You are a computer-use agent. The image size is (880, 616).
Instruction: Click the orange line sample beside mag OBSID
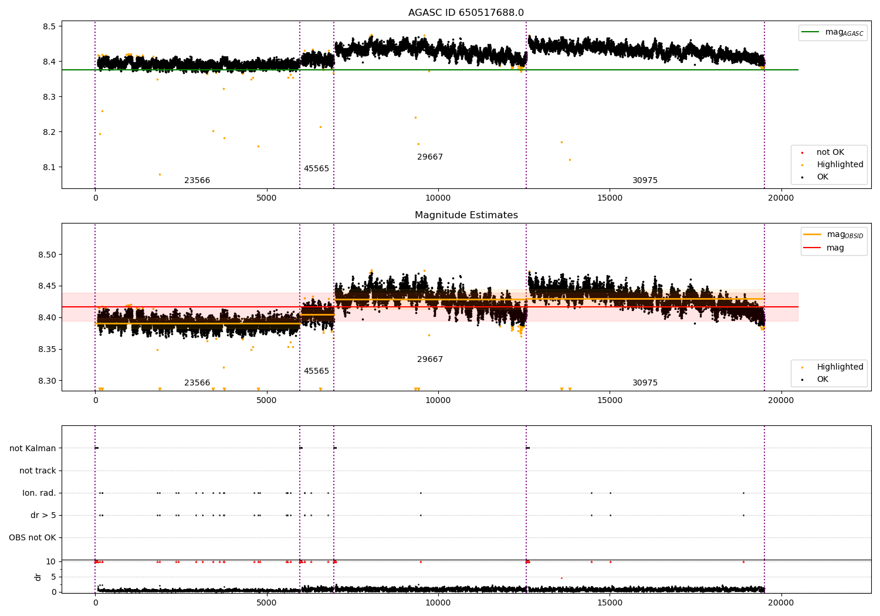[813, 235]
